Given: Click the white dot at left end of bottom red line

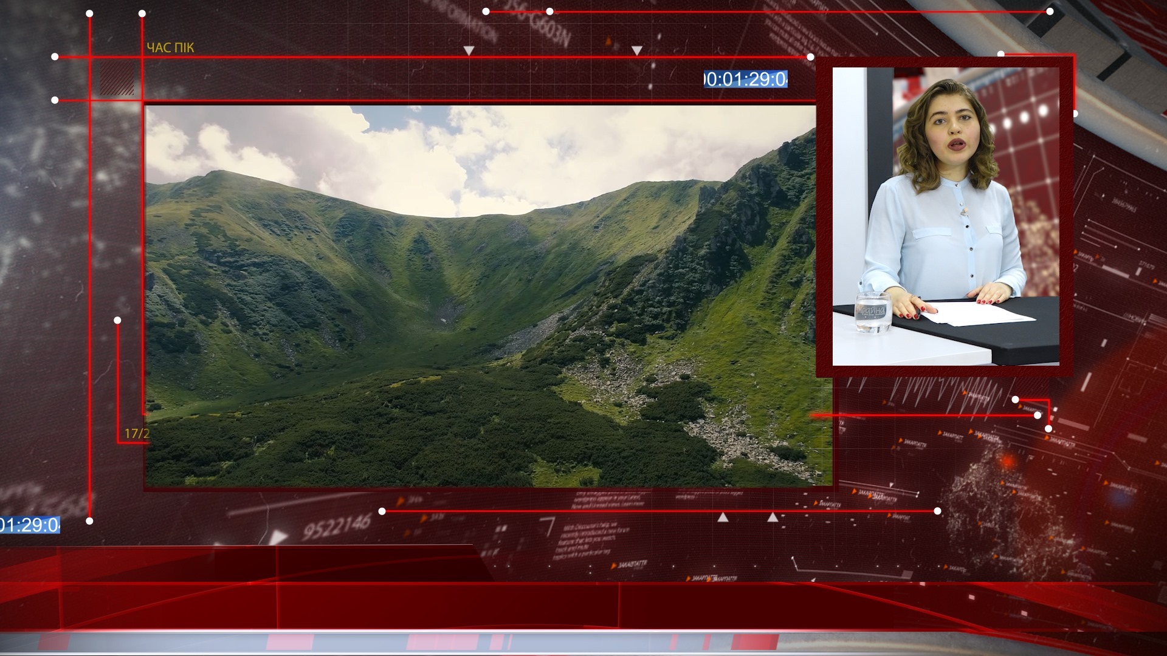Looking at the screenshot, I should point(382,511).
